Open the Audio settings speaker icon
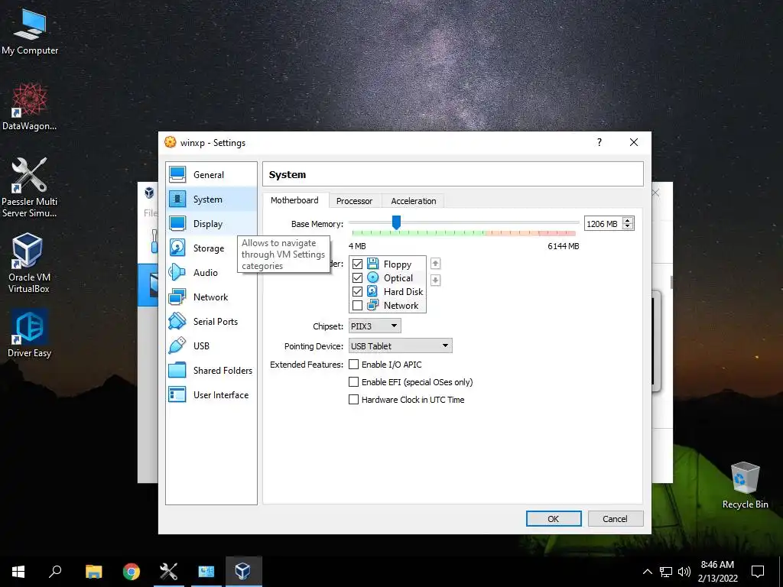Image resolution: width=783 pixels, height=587 pixels. click(x=177, y=273)
